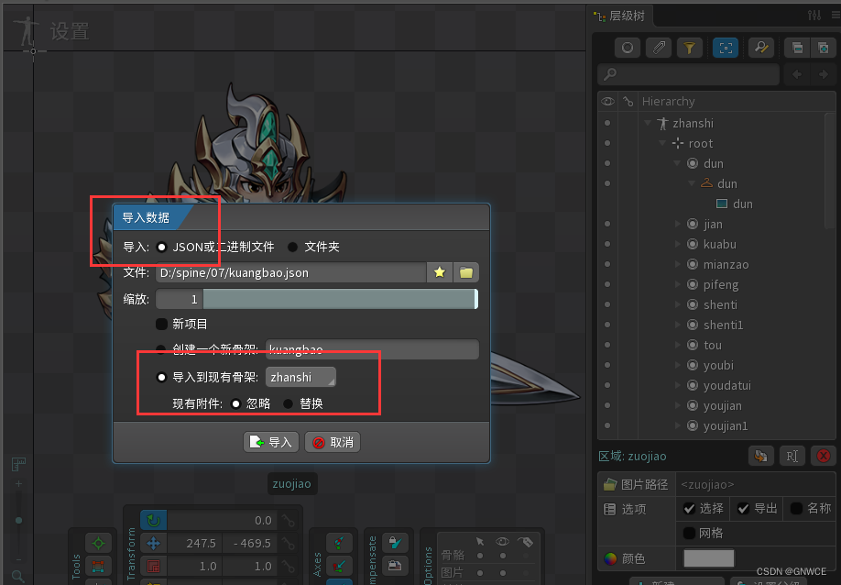Click the 导入数据 dialog title tab

[x=147, y=217]
